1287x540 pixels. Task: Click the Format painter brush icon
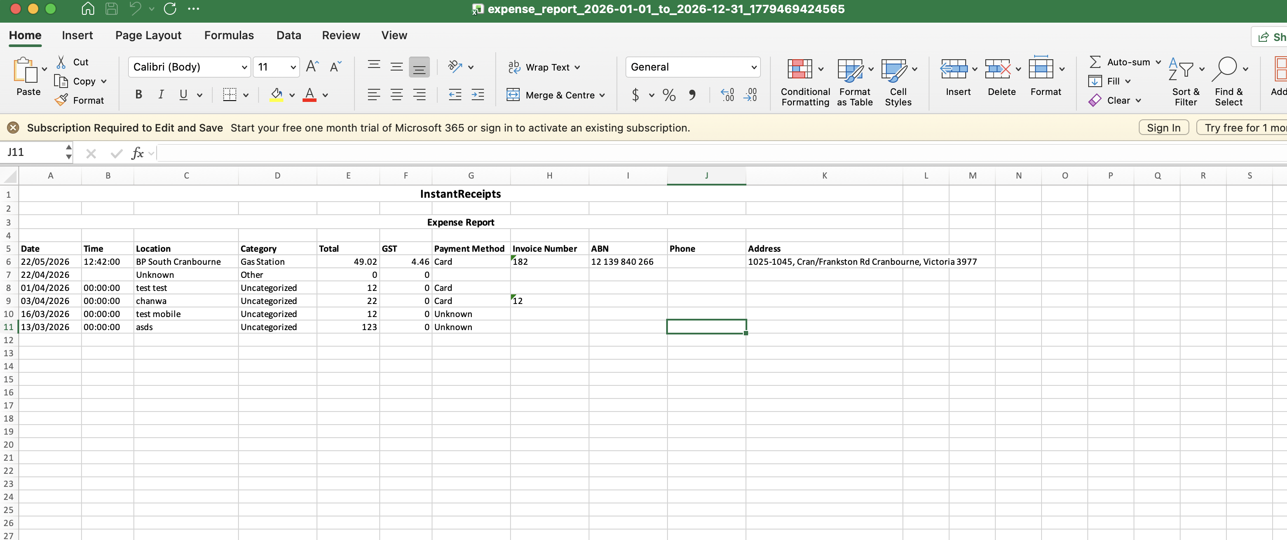coord(61,100)
